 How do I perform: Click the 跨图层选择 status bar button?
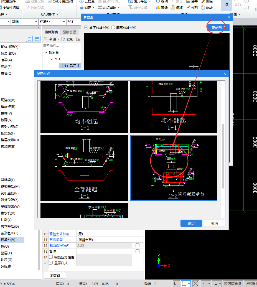233,284
